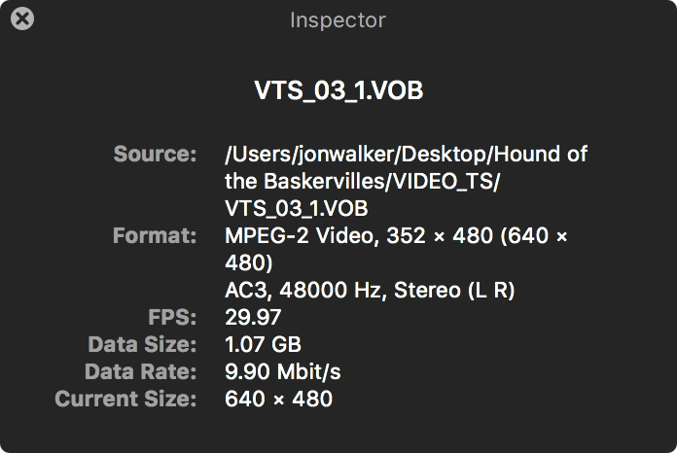Select the Current Size 640 × 480 value

tap(278, 399)
